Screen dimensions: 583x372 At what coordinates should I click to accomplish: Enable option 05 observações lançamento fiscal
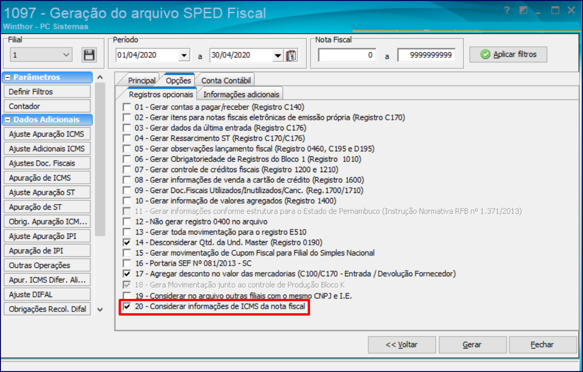pos(127,149)
